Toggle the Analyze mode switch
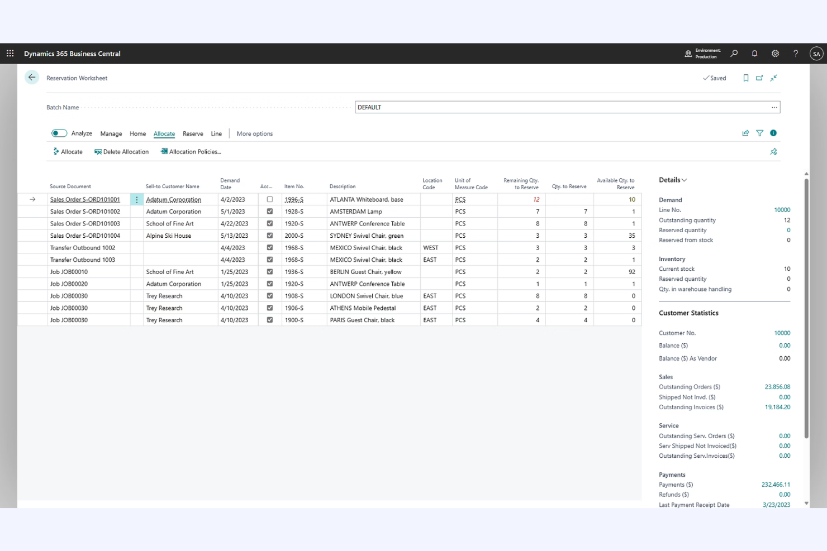 pos(59,133)
